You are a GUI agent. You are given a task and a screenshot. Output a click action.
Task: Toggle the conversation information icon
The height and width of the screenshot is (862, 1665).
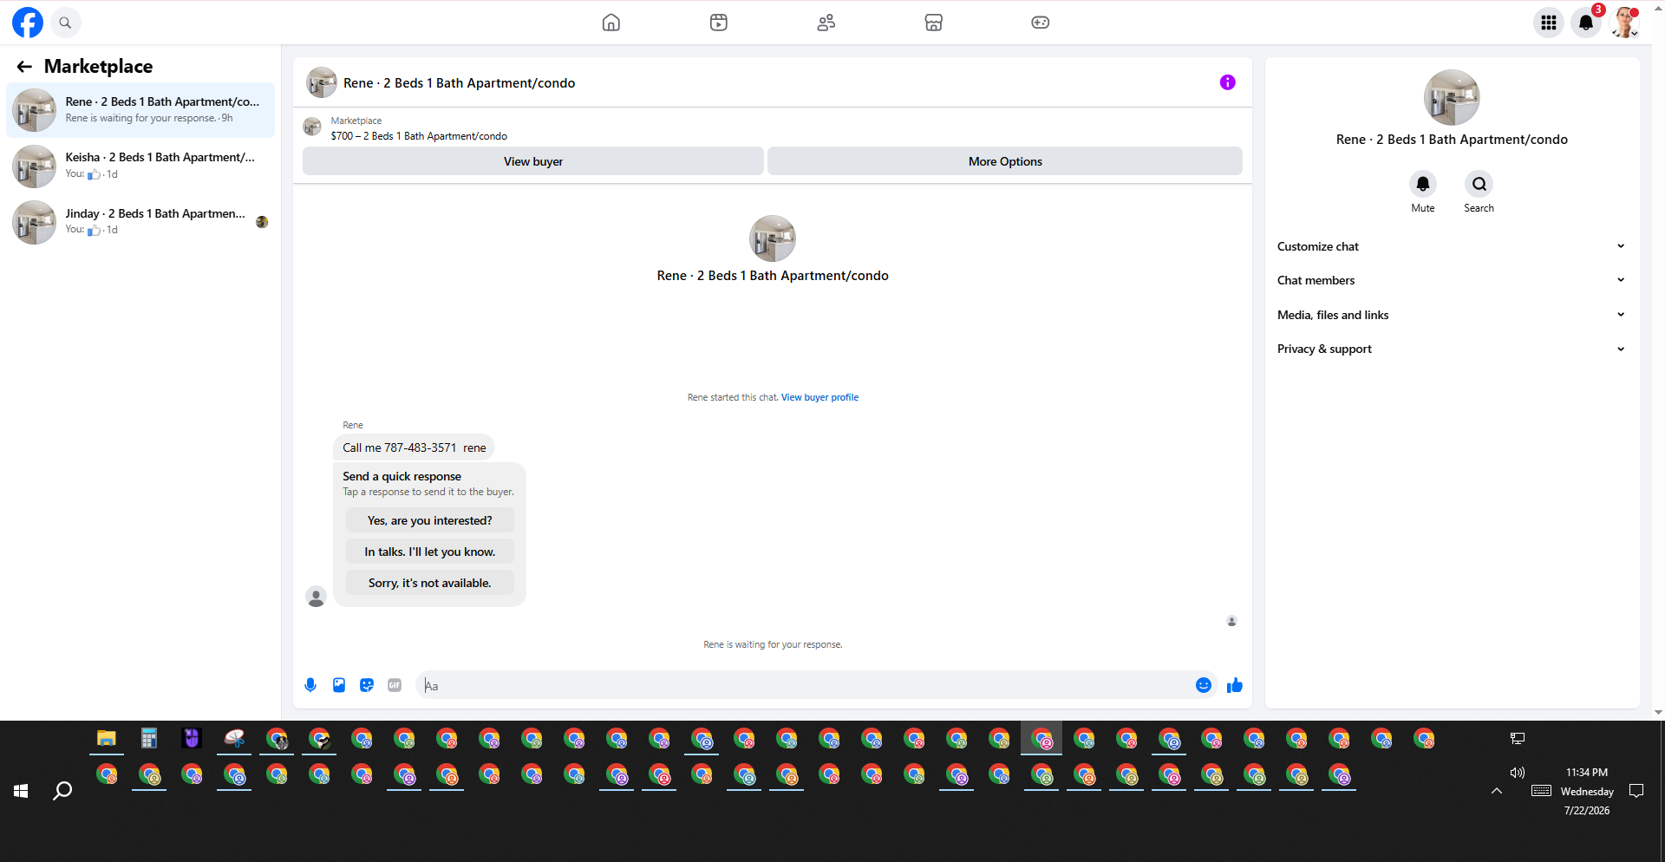pos(1228,82)
